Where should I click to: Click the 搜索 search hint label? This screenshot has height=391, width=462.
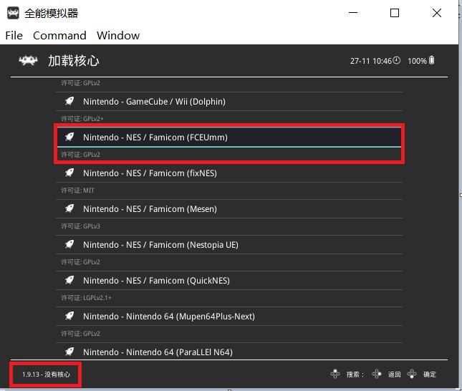tap(355, 375)
